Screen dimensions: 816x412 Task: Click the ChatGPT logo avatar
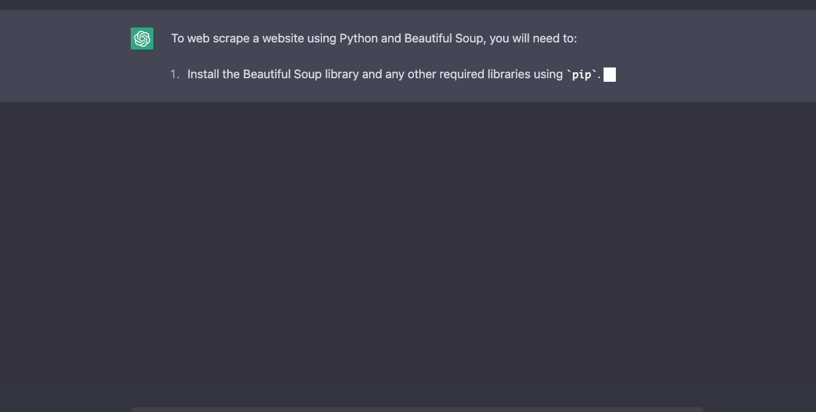click(142, 39)
